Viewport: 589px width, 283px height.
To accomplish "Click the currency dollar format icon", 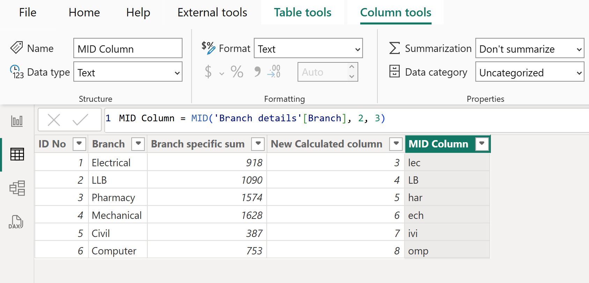I will [208, 72].
